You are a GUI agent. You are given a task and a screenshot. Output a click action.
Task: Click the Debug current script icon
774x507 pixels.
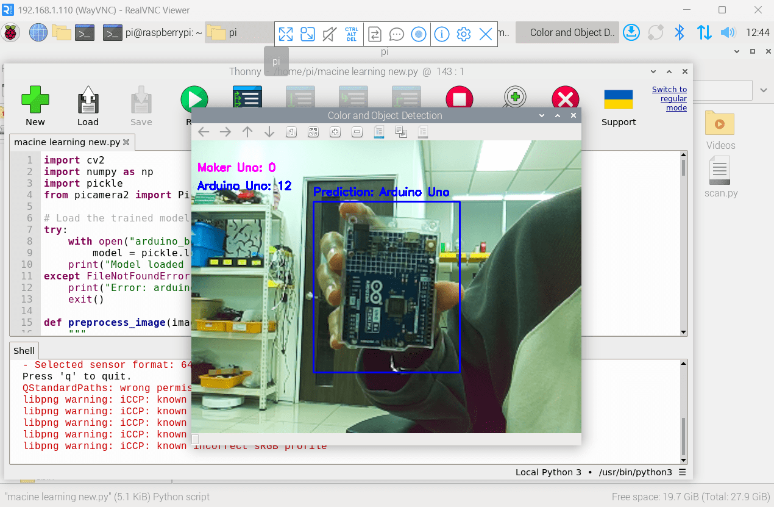coord(247,97)
